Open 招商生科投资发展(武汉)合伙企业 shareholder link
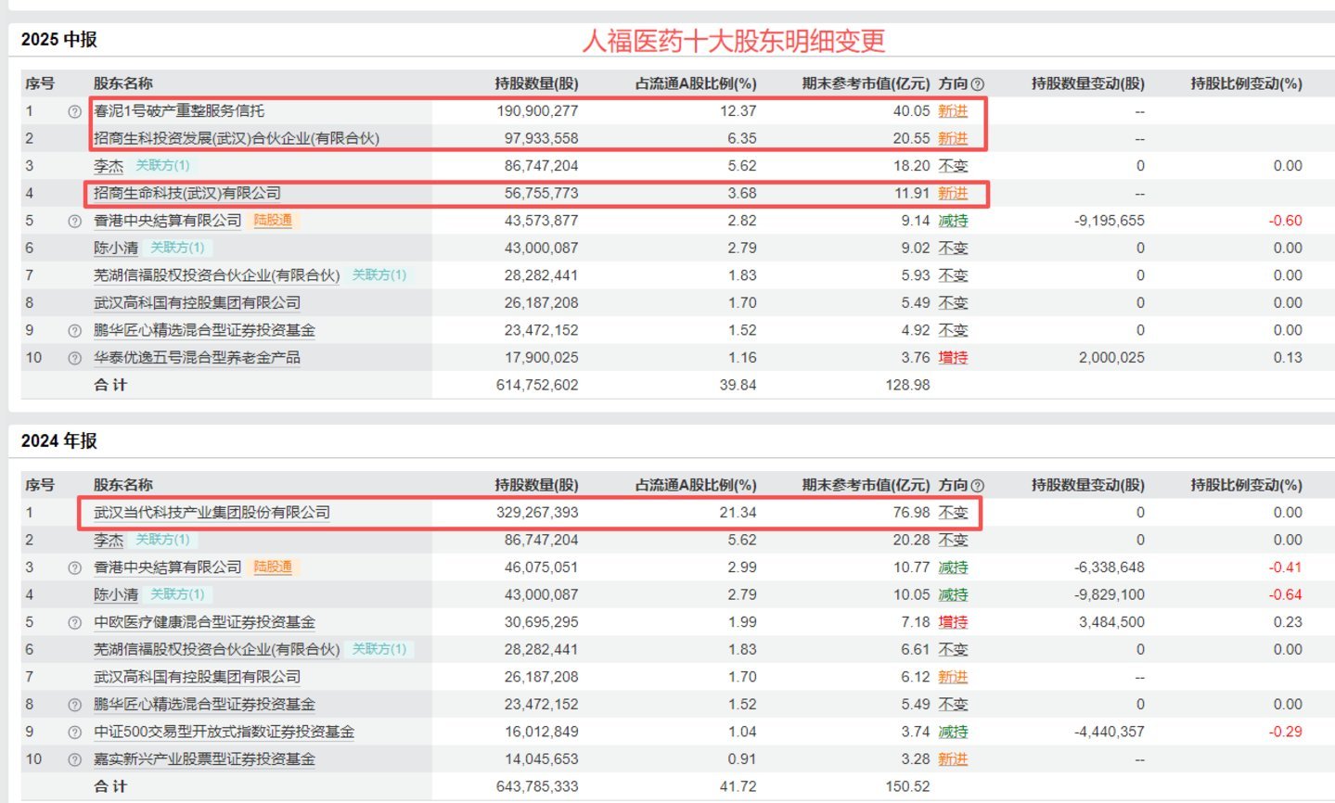The image size is (1335, 803). point(237,138)
